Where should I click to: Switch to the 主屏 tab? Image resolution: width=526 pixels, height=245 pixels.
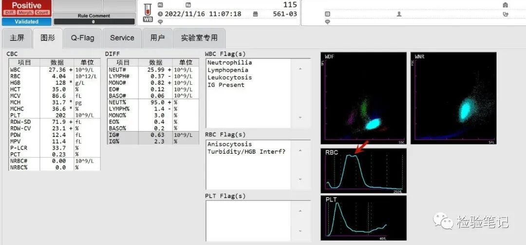[x=17, y=38]
